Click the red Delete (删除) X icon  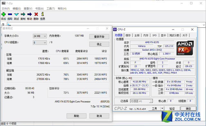coord(36,14)
